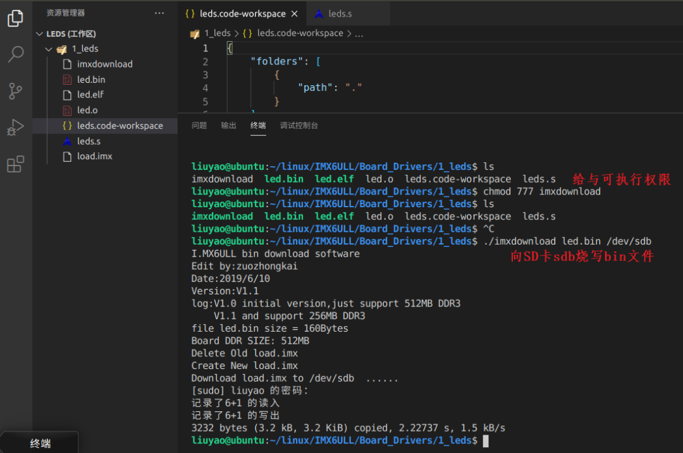Click the terminal prompt input area
The height and width of the screenshot is (453, 683).
(x=485, y=440)
